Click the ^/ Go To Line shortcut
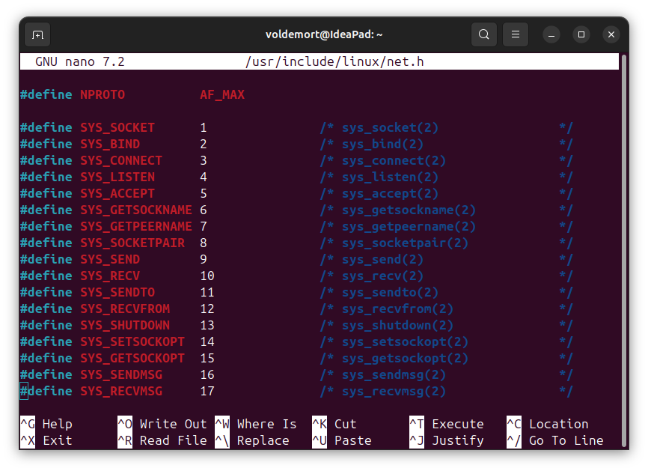Screen dimensions: 648x471 [x=555, y=440]
